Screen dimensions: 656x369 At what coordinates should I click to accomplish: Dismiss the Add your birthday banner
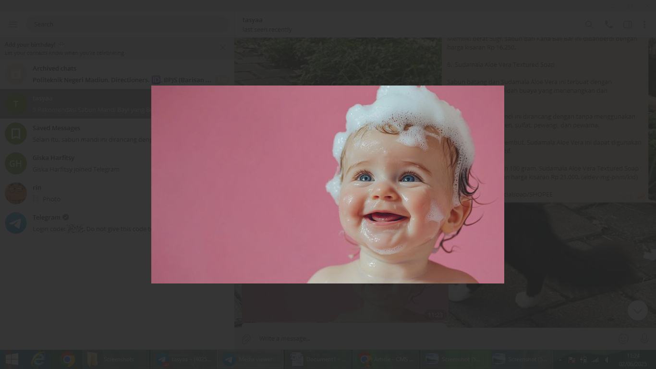(x=223, y=47)
